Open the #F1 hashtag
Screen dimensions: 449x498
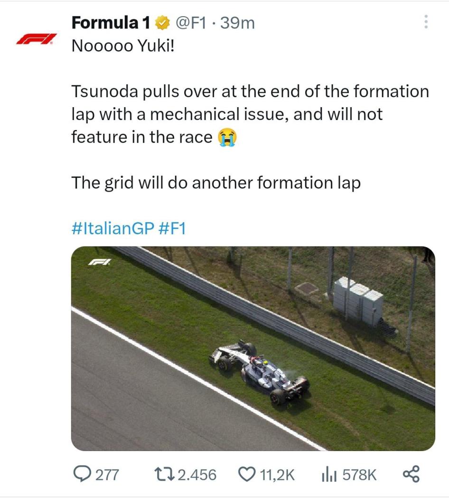pos(171,228)
